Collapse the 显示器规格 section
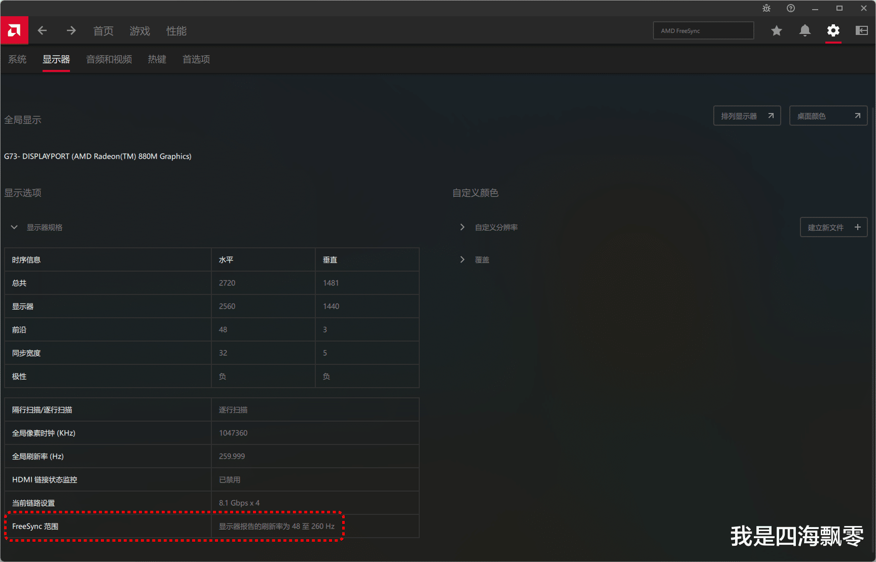This screenshot has width=876, height=562. (x=14, y=228)
